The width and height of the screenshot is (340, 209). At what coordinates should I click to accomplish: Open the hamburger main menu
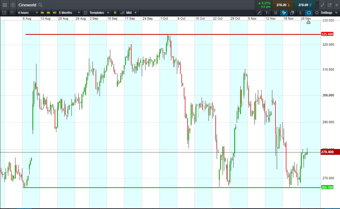(x=5, y=5)
